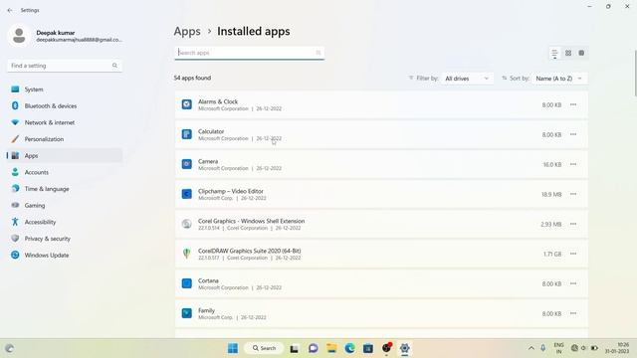This screenshot has height=358, width=637.
Task: Open Accounts settings
Action: point(65,172)
